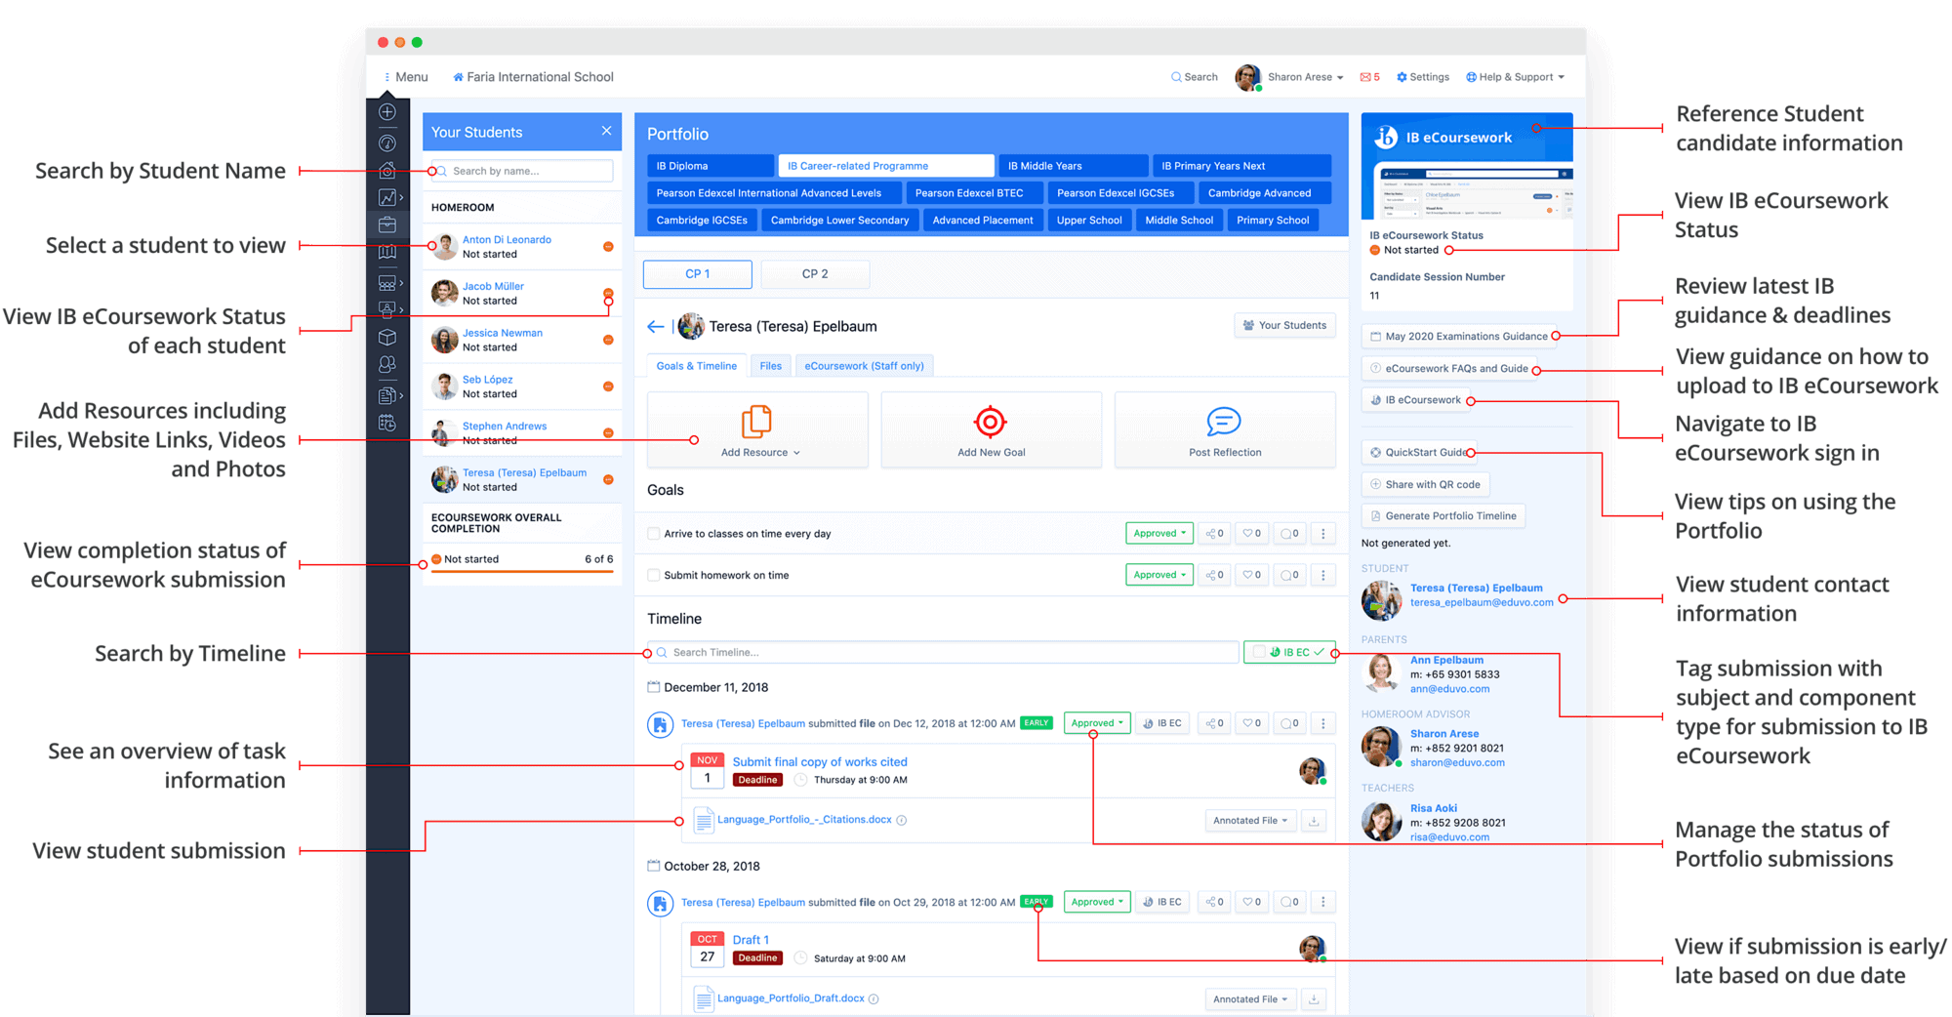Open three-dot menu for Submit homework goal

1323,575
